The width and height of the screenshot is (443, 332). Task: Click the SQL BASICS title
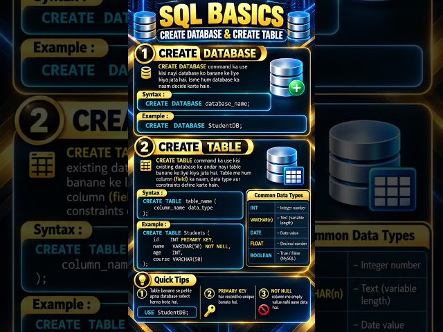tap(221, 16)
